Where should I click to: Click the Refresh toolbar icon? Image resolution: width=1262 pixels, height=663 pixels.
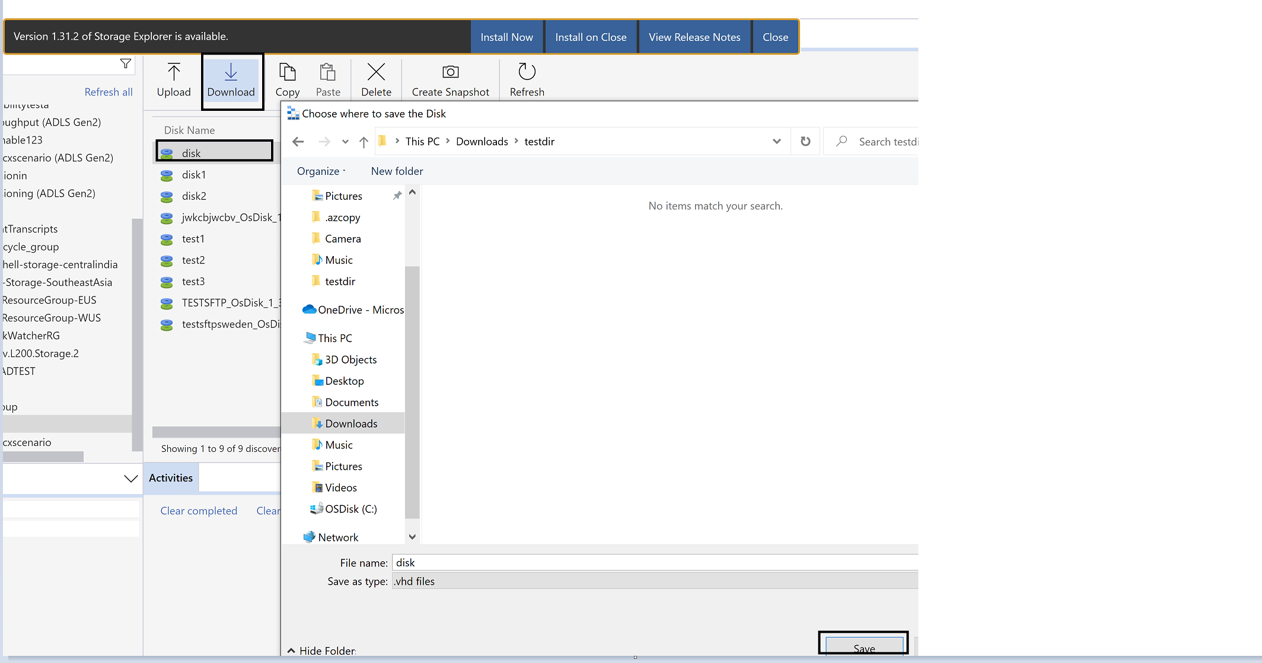[x=527, y=72]
